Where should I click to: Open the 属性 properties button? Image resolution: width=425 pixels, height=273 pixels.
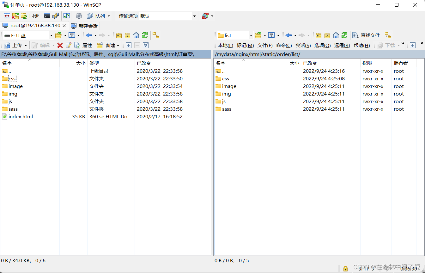83,46
